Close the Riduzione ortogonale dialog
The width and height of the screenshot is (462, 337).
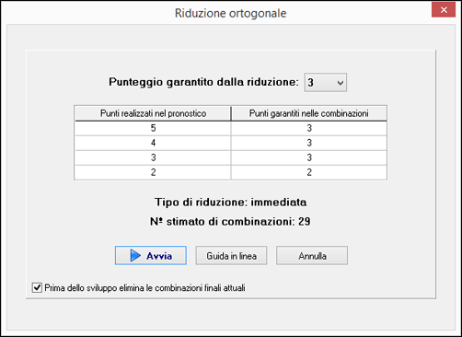click(444, 10)
